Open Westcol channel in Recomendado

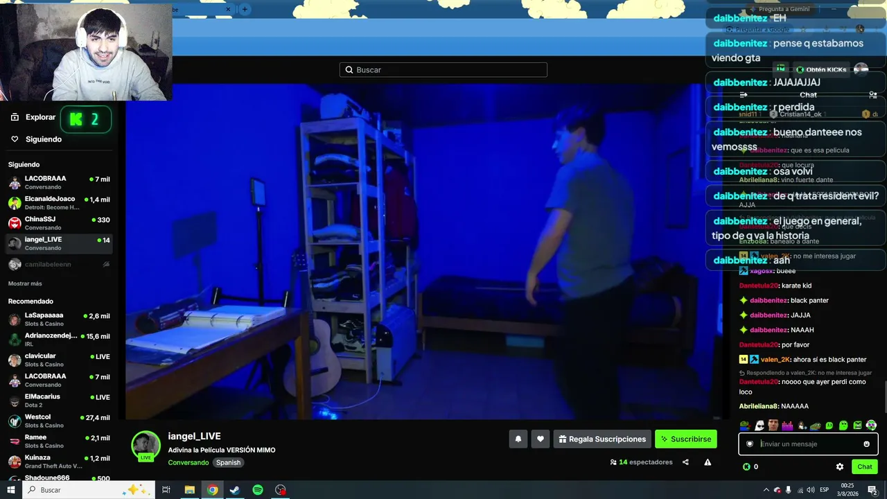pyautogui.click(x=59, y=421)
